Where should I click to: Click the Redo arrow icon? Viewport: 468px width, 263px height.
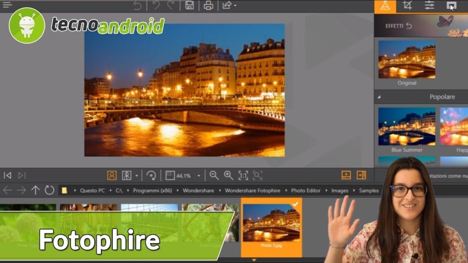click(x=171, y=5)
